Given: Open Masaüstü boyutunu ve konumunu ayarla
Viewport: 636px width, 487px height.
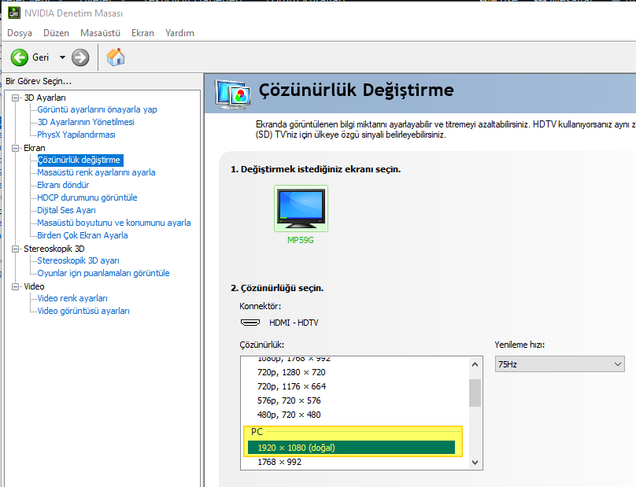Looking at the screenshot, I should click(114, 223).
